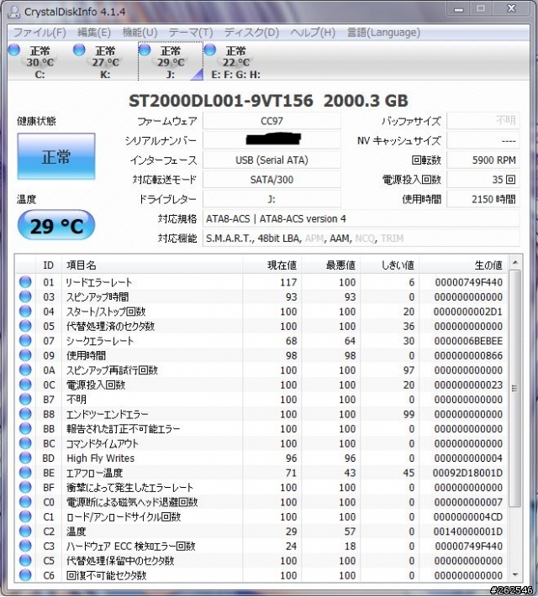This screenshot has height=597, width=538.
Task: Click the SATA/300 transfer mode field
Action: (272, 180)
